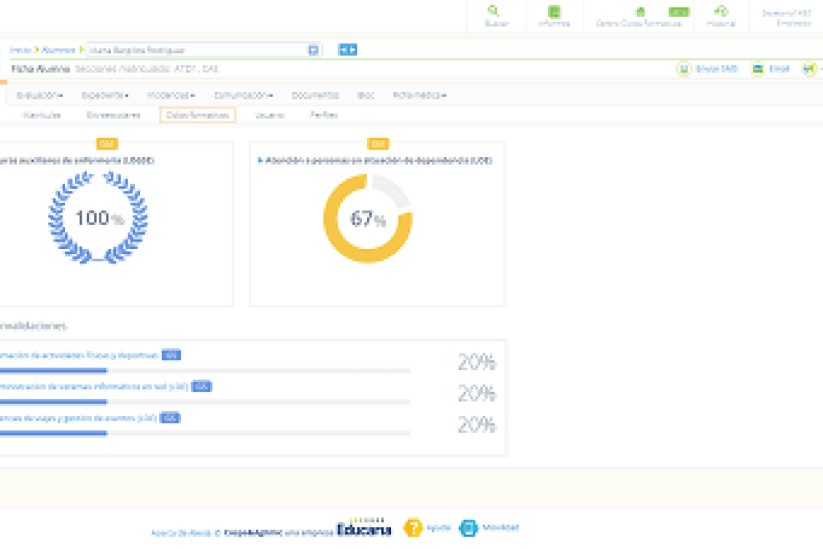This screenshot has width=823, height=549.
Task: Click the Email envelope icon
Action: 757,69
